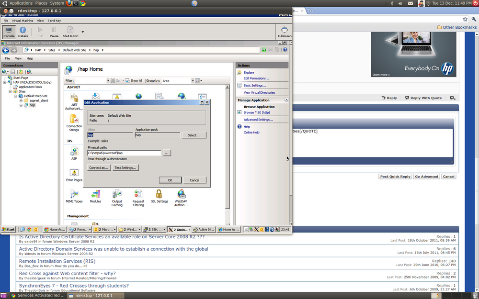Open the MIME Types feature
The image size is (479, 299).
click(74, 196)
